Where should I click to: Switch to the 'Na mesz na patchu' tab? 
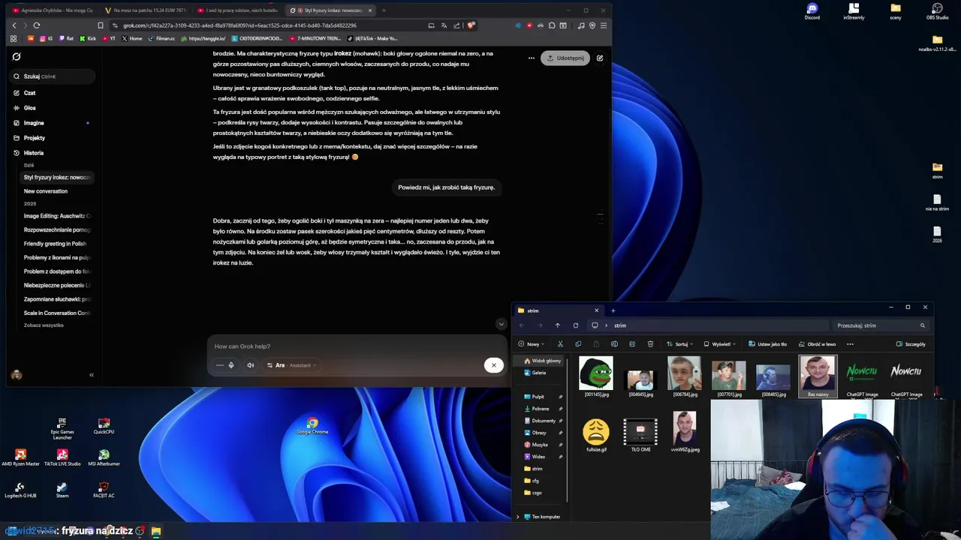pos(146,10)
